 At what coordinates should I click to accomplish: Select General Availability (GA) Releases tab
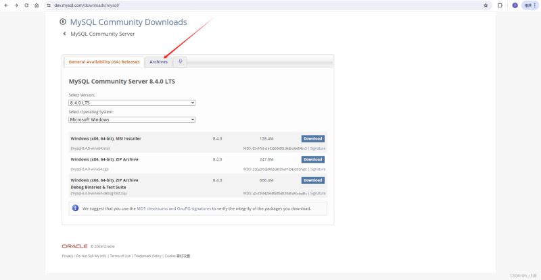tap(104, 61)
